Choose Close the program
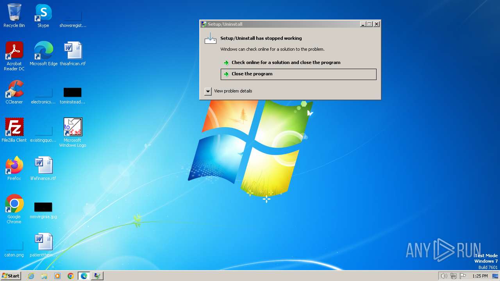 (x=298, y=74)
